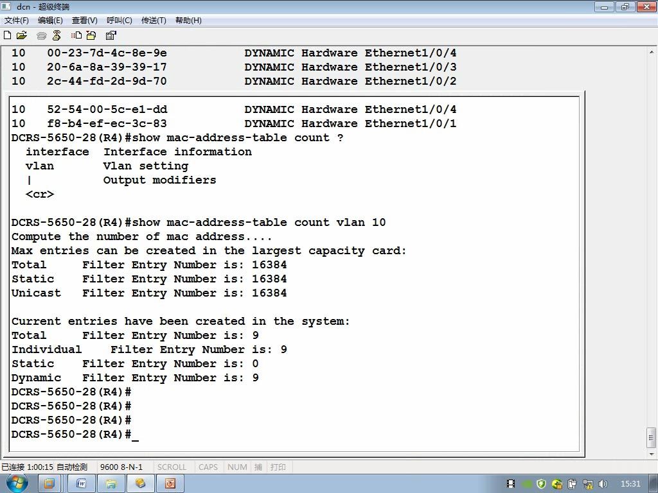658x493 pixels.
Task: Click the green shield security tray icon
Action: (541, 484)
